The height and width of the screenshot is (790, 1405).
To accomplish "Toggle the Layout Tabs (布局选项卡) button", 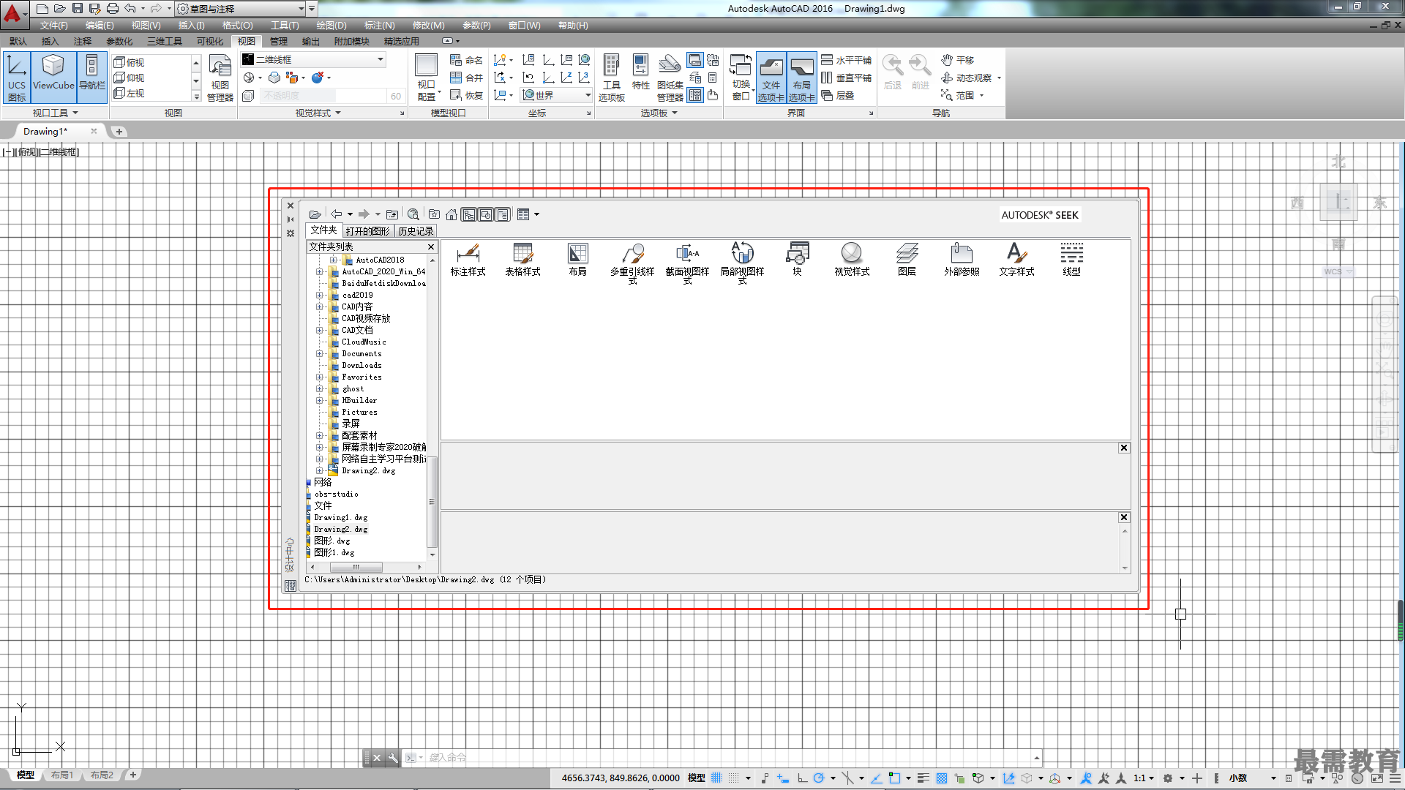I will [802, 77].
